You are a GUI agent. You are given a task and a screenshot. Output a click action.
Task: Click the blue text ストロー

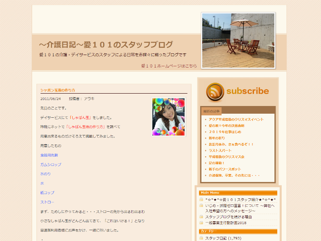[47, 202]
